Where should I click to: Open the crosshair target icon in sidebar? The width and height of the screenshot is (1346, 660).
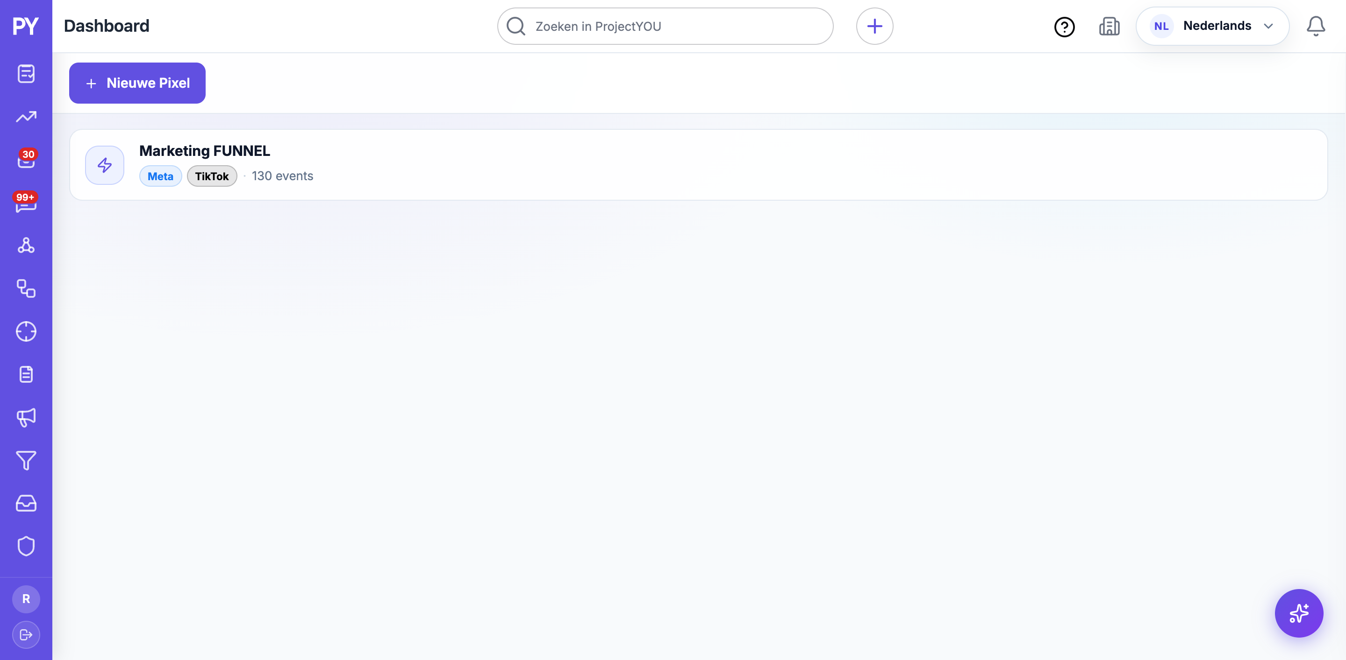(x=26, y=331)
